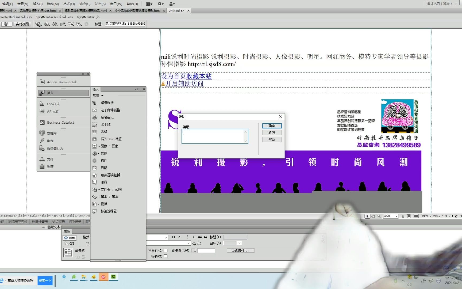Screen dimensions: 462x289
Task: Switch Properties panel to CSS mode
Action: point(70,244)
